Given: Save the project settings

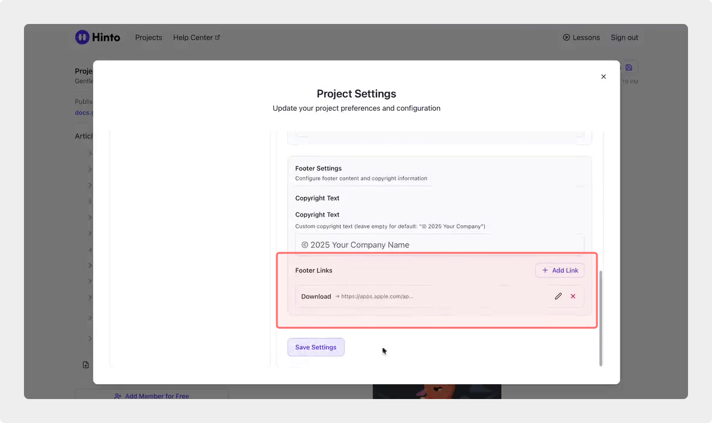Looking at the screenshot, I should 316,347.
